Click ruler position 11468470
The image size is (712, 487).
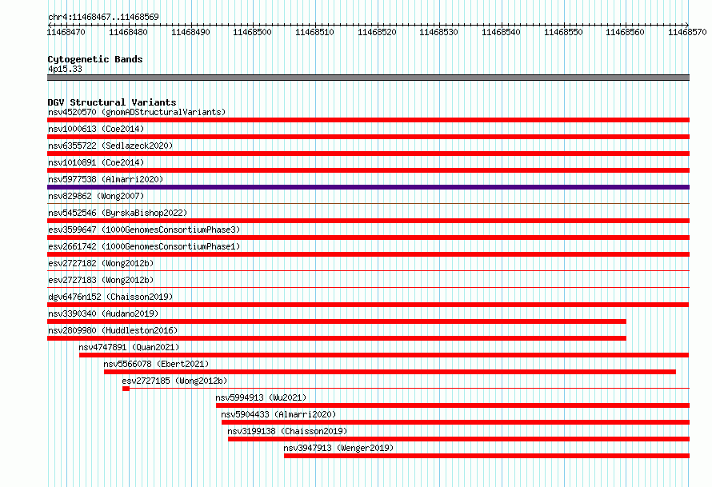(66, 32)
